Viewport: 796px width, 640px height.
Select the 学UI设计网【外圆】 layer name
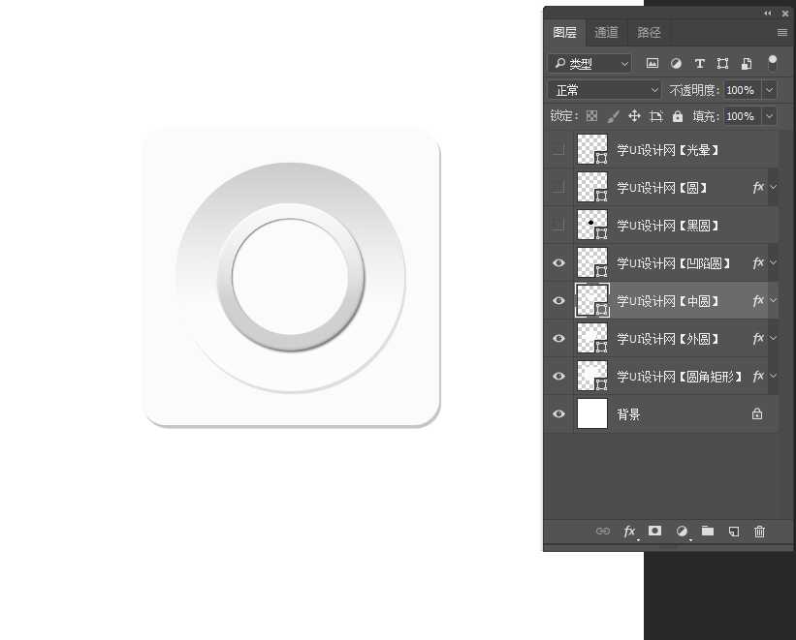tap(668, 339)
